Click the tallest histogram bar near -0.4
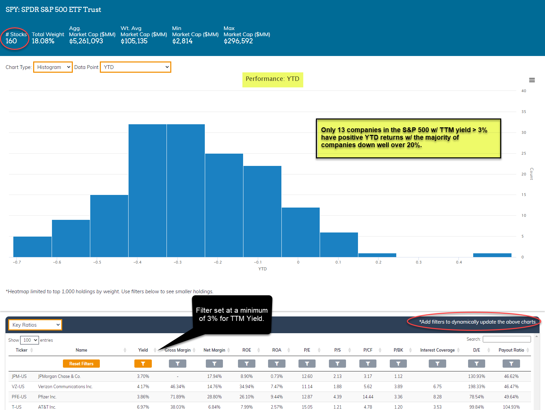545x410 pixels. point(147,190)
